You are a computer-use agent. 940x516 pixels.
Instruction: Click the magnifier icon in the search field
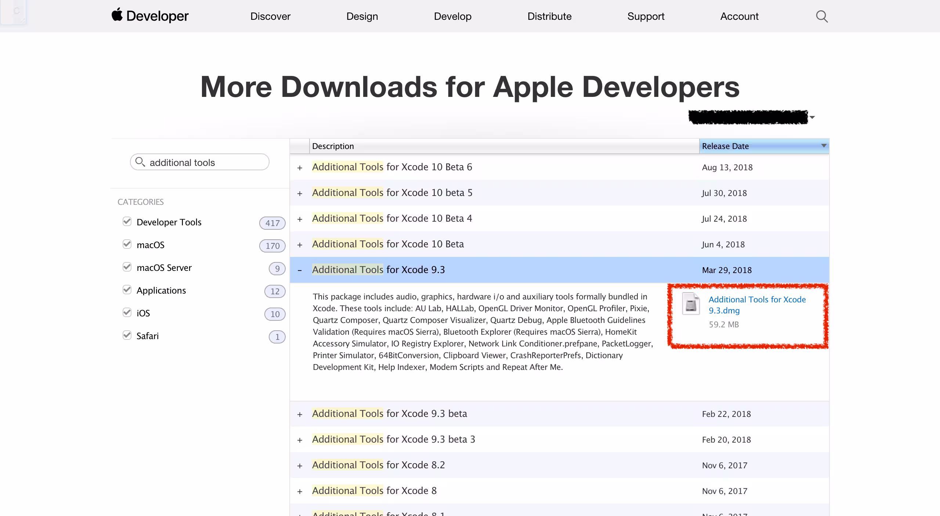(140, 162)
